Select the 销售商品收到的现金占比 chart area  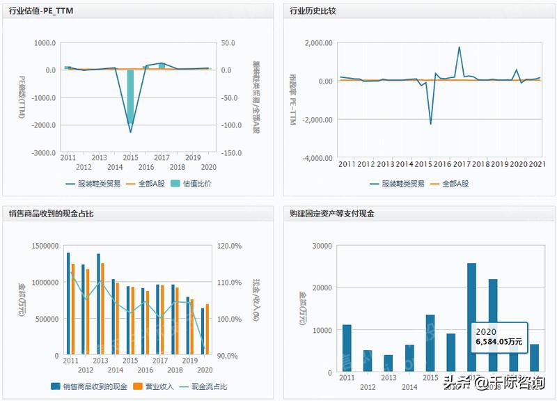pyautogui.click(x=139, y=299)
